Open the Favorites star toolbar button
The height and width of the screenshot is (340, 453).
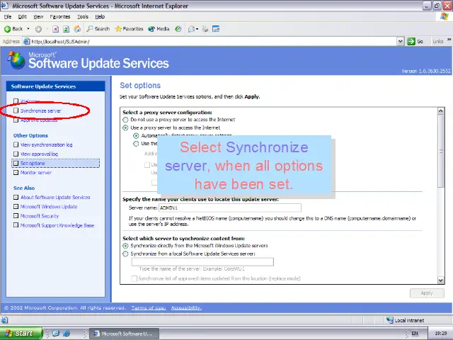[129, 29]
